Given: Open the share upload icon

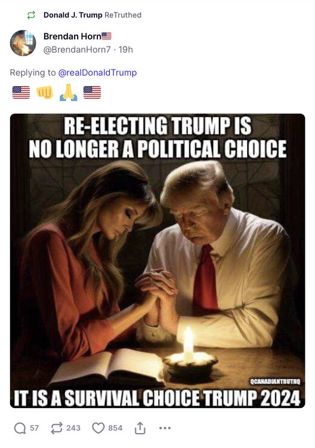Looking at the screenshot, I should (x=140, y=428).
